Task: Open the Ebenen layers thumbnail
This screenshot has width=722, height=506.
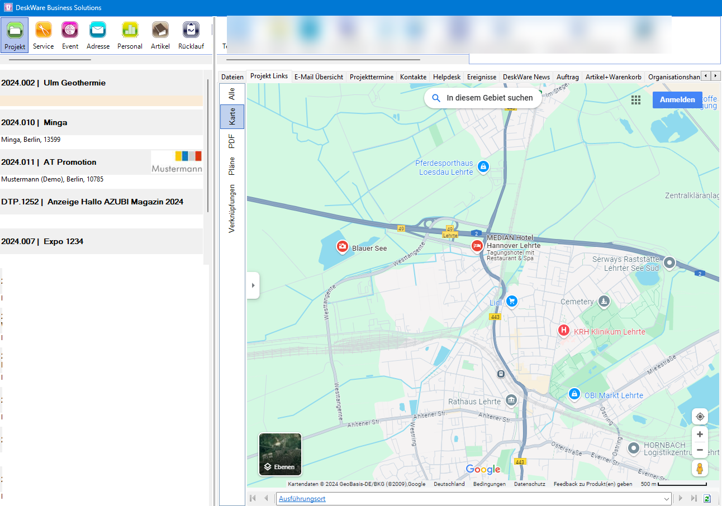Action: click(280, 454)
